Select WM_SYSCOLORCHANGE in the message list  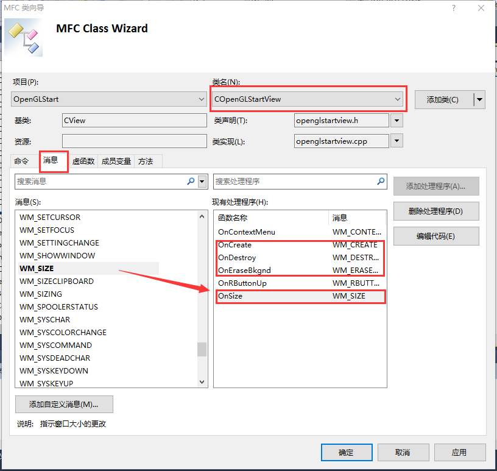click(x=63, y=333)
